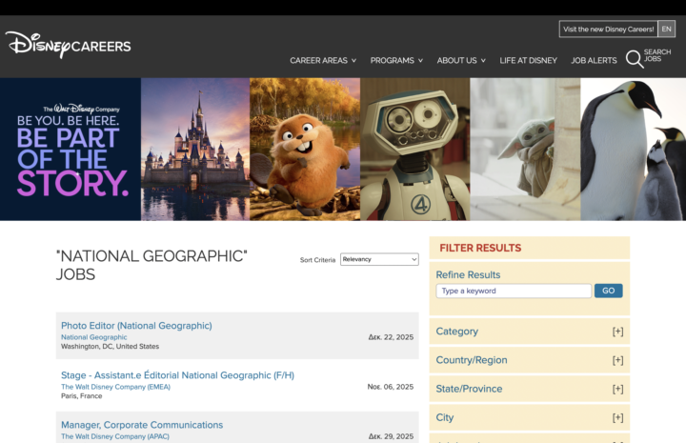Expand the State/Province filter
The width and height of the screenshot is (686, 443).
pos(530,389)
